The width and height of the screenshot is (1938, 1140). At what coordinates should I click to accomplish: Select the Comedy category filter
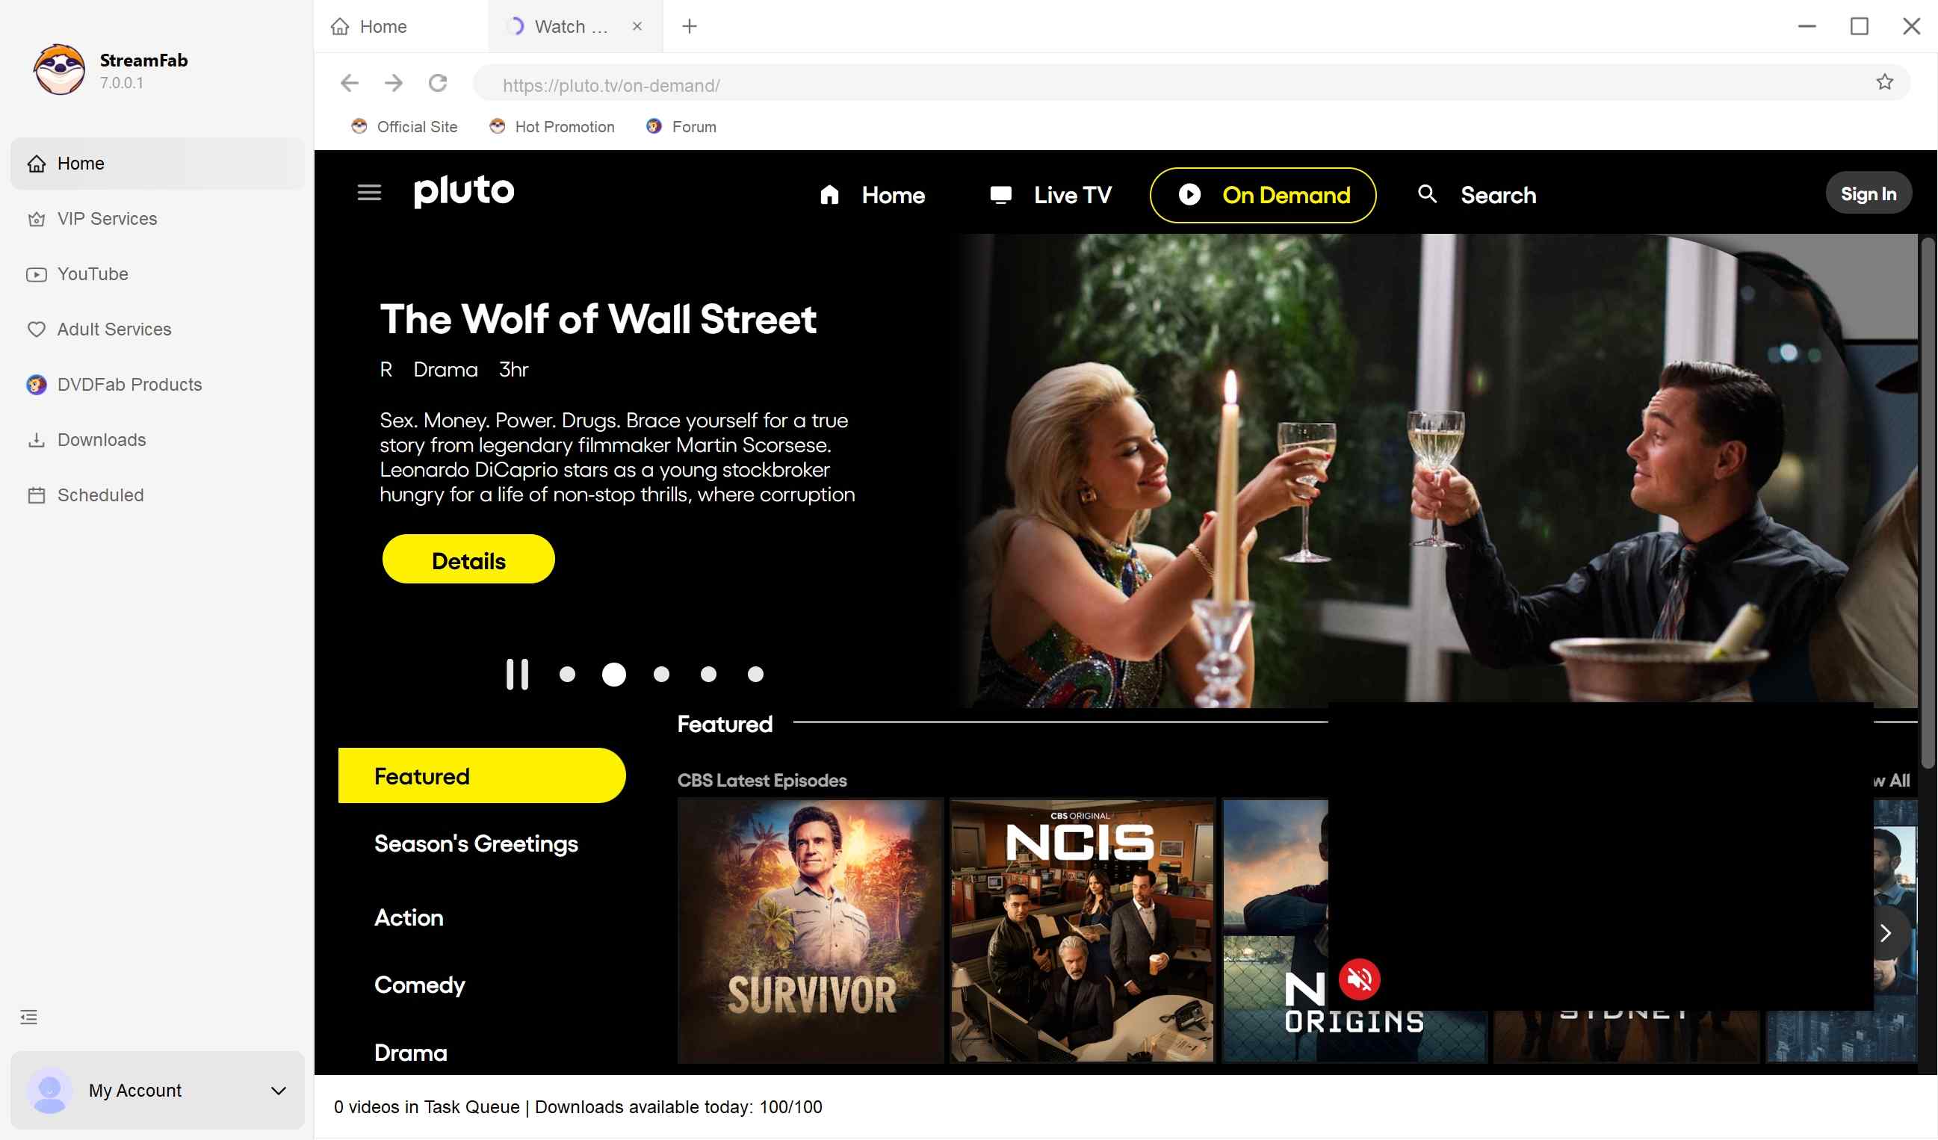pyautogui.click(x=419, y=985)
